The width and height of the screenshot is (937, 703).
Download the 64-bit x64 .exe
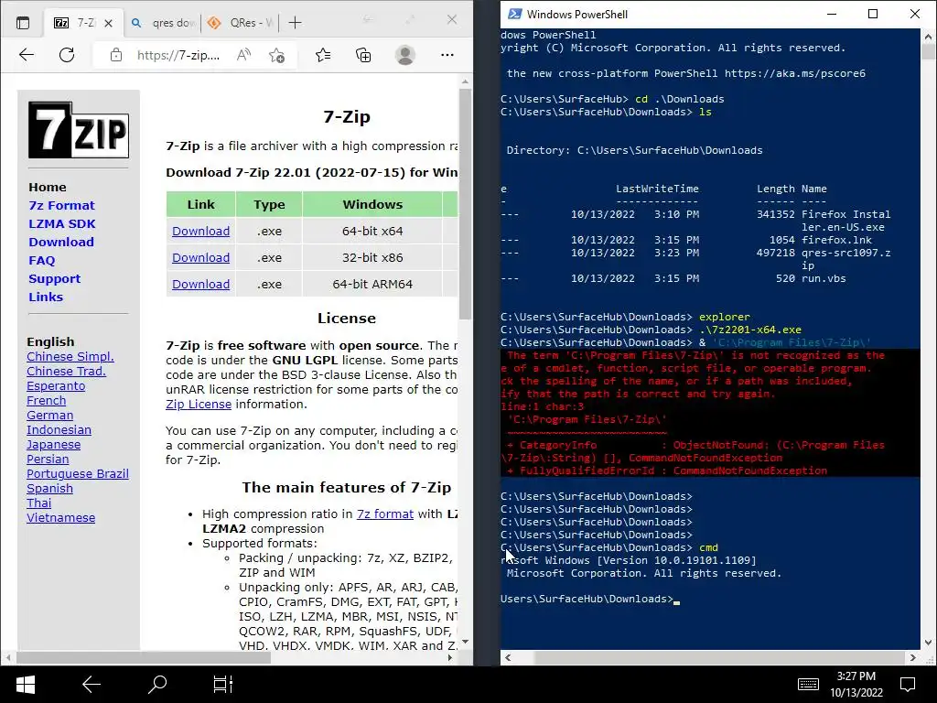tap(200, 232)
